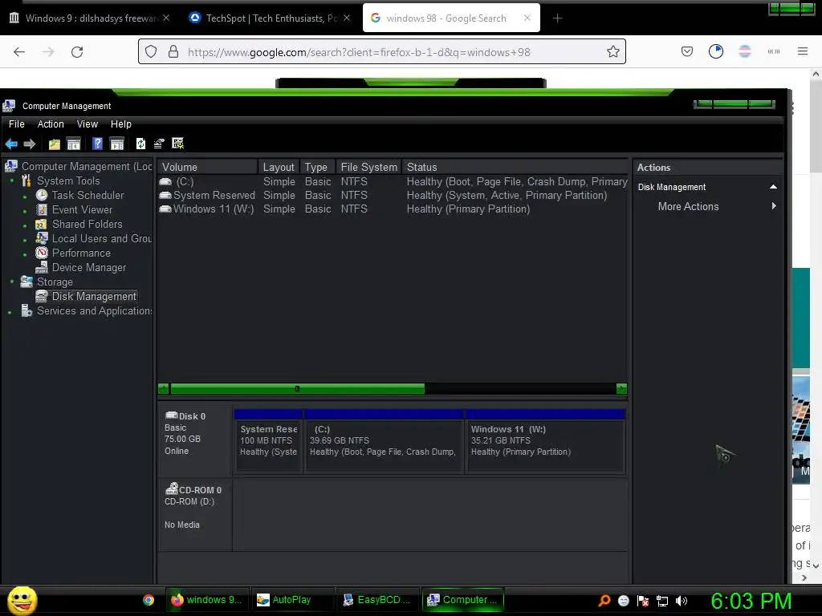Image resolution: width=822 pixels, height=616 pixels.
Task: Open the EasyBCD taskbar button
Action: point(377,600)
